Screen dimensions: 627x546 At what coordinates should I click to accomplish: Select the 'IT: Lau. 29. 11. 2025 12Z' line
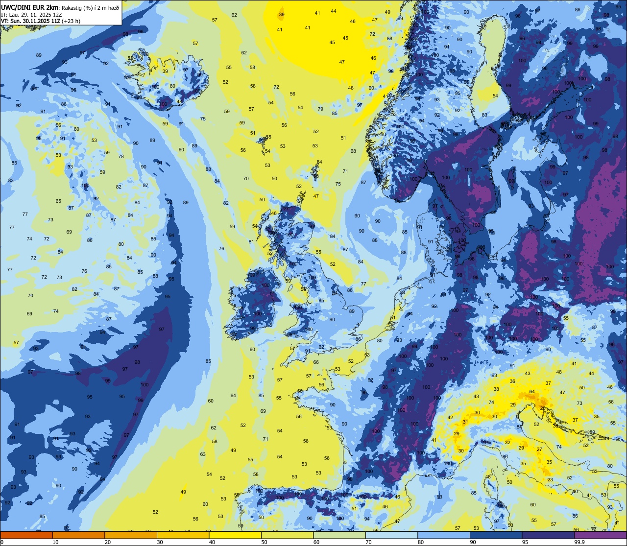click(x=31, y=14)
